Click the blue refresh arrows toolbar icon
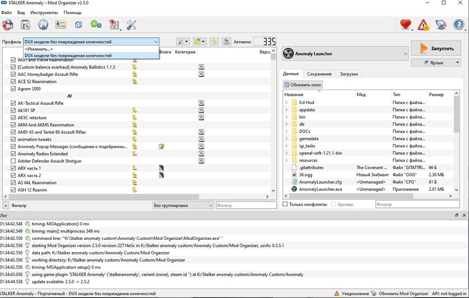This screenshot has height=298, width=469. click(x=78, y=24)
